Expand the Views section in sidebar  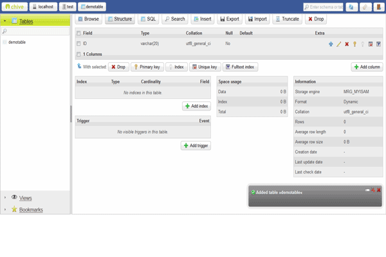pyautogui.click(x=5, y=198)
